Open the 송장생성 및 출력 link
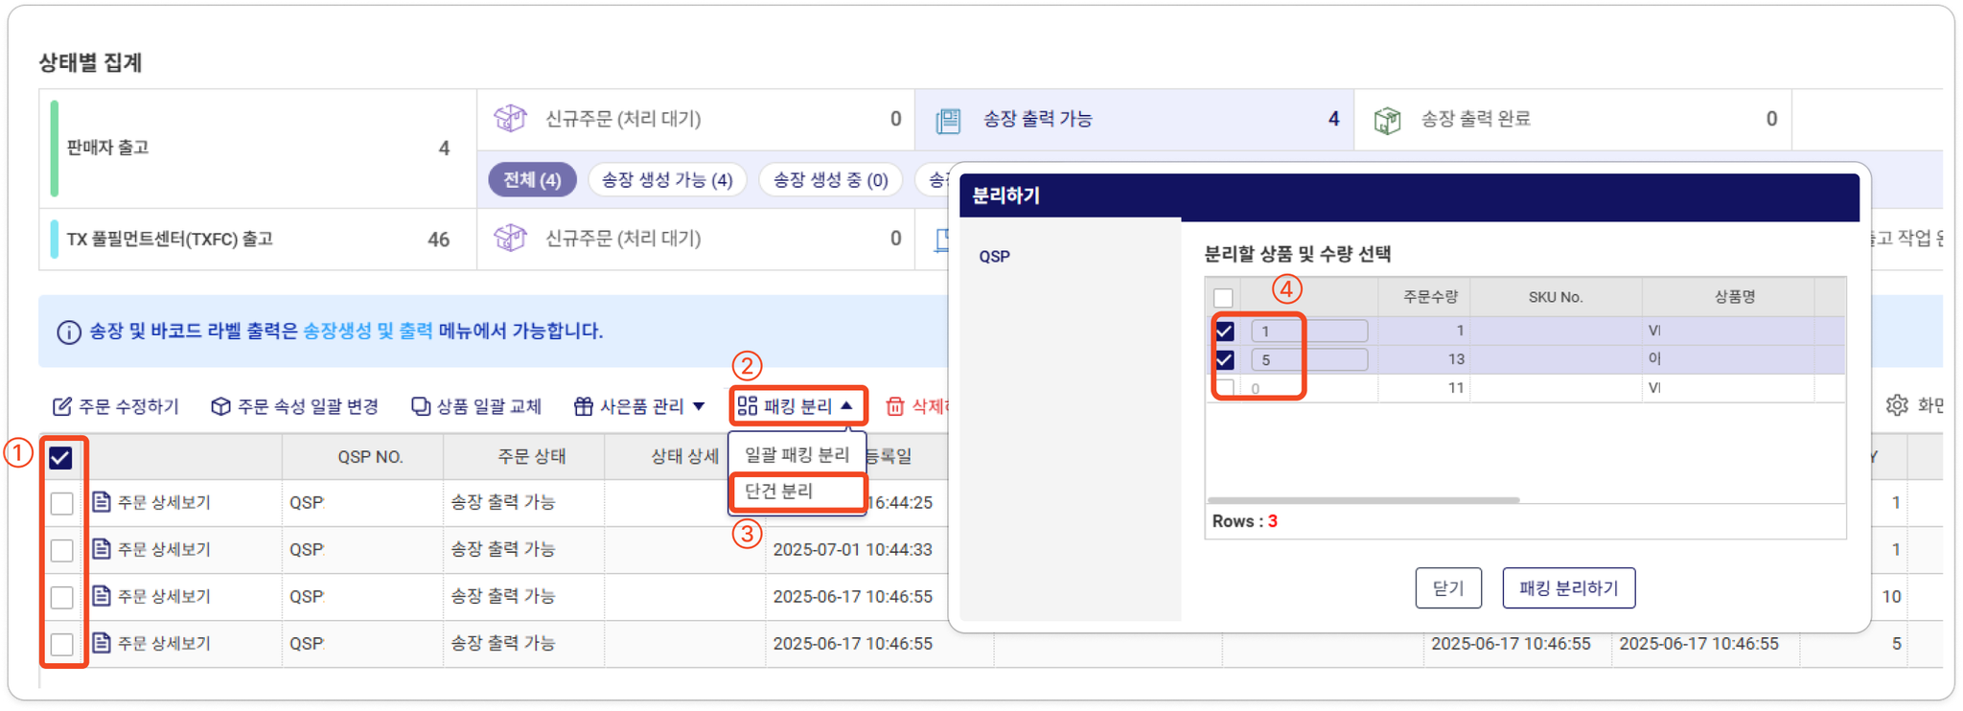Viewport: 1963px width, 711px height. pos(368,331)
